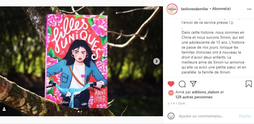The width and height of the screenshot is (254, 124).
Task: Share the post with the paper plane icon
Action: [x=193, y=84]
